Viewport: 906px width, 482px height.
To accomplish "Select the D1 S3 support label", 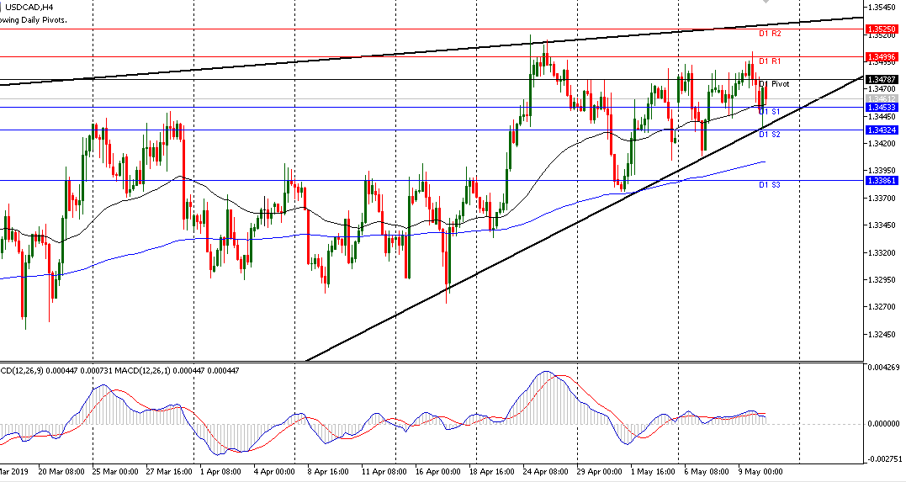I will tap(770, 184).
